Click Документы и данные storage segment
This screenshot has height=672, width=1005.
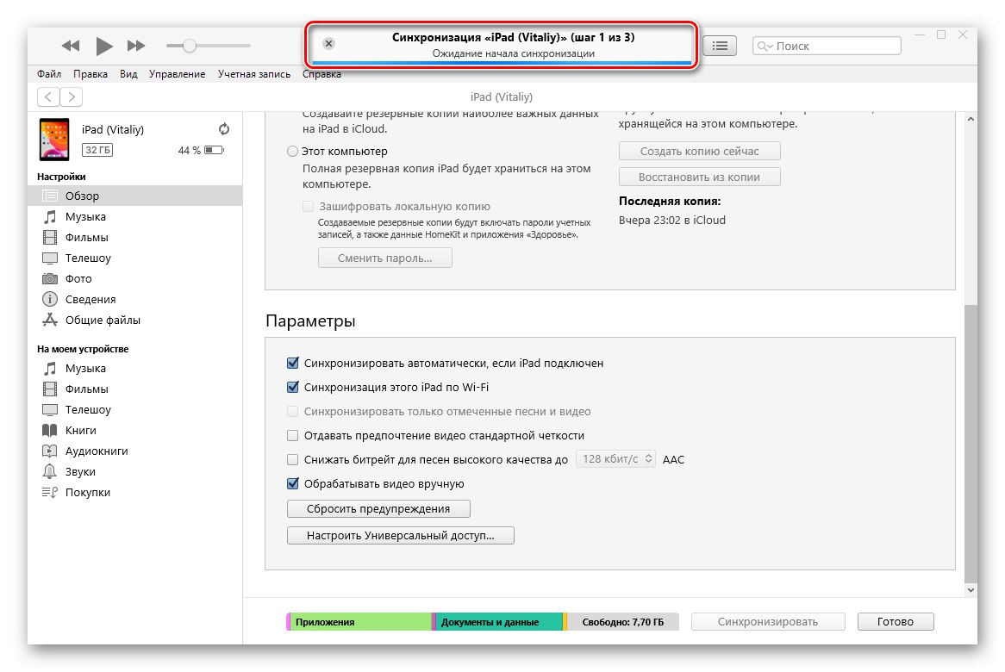(498, 621)
